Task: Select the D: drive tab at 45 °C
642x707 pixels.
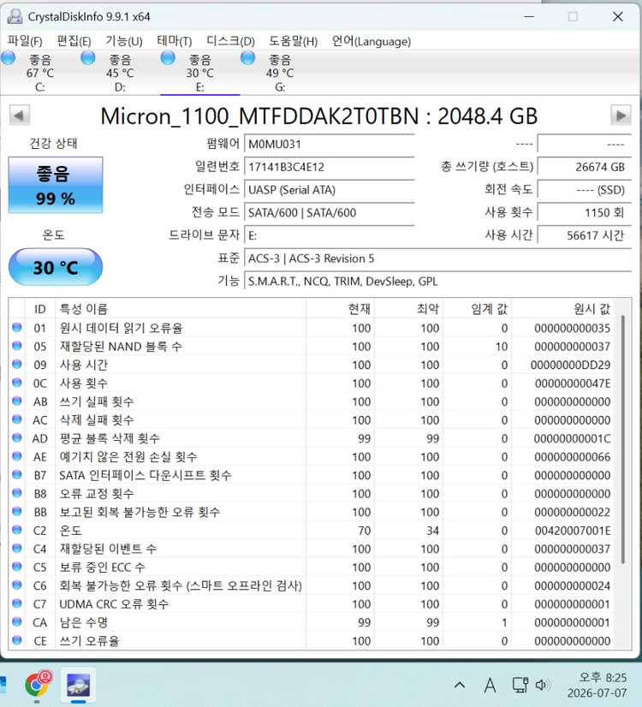Action: point(120,72)
